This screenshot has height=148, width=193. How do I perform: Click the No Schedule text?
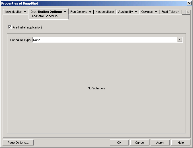(96, 88)
